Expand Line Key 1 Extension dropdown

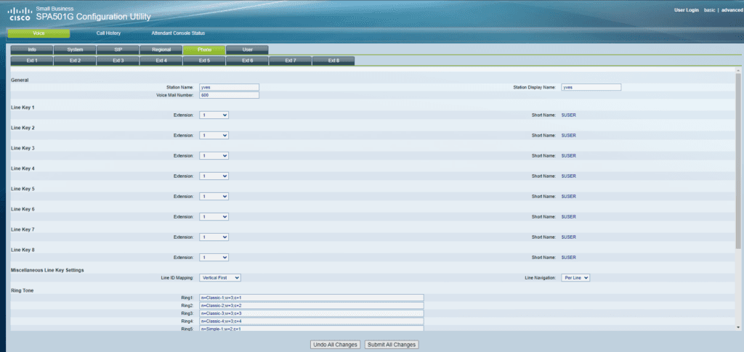(x=214, y=115)
